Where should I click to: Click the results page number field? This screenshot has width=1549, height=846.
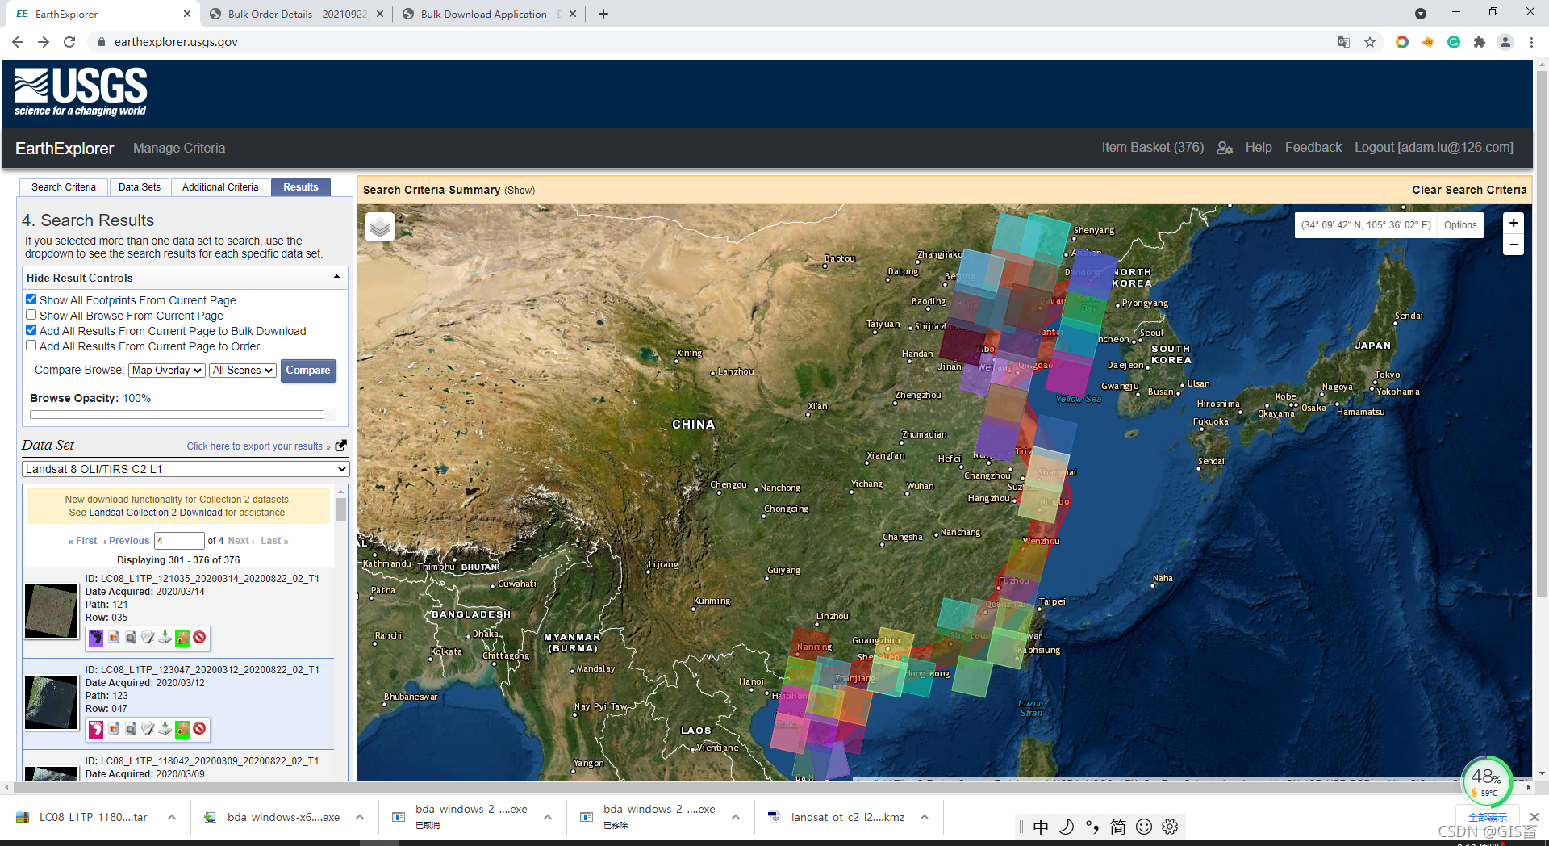pos(180,541)
